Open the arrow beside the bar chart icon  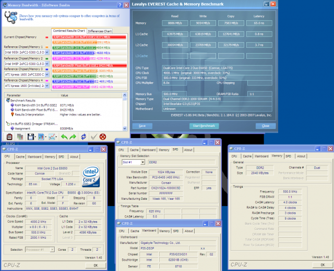pyautogui.click(x=45, y=137)
